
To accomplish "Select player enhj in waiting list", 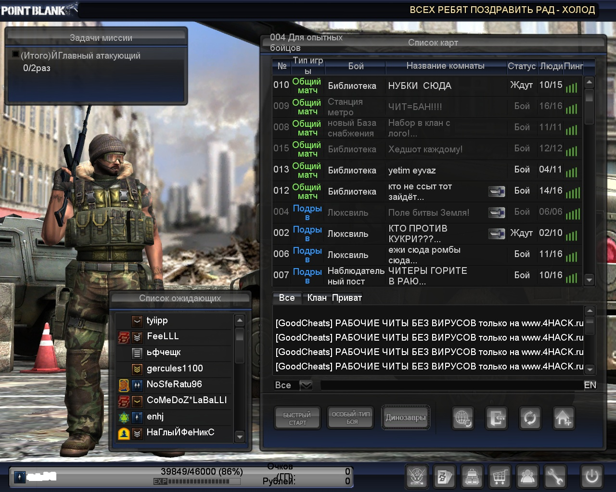I will click(174, 417).
